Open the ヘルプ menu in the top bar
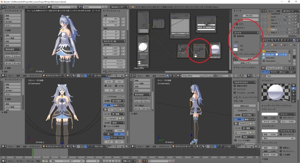 [42, 7]
